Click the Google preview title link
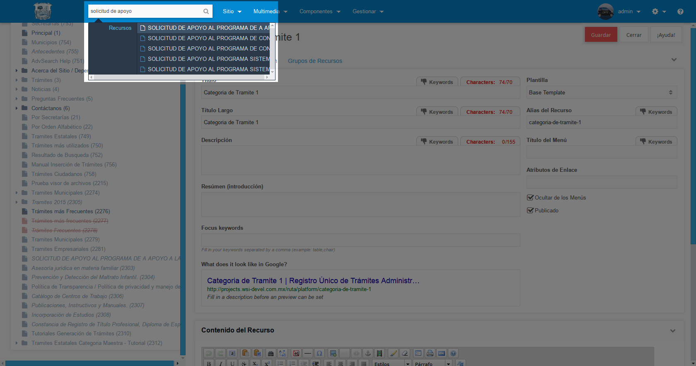The width and height of the screenshot is (696, 366). coord(313,281)
